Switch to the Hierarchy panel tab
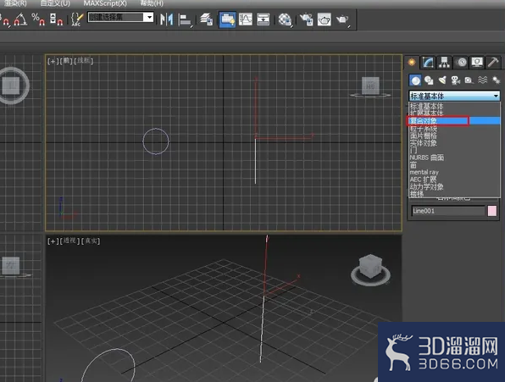The width and height of the screenshot is (505, 382). point(444,62)
